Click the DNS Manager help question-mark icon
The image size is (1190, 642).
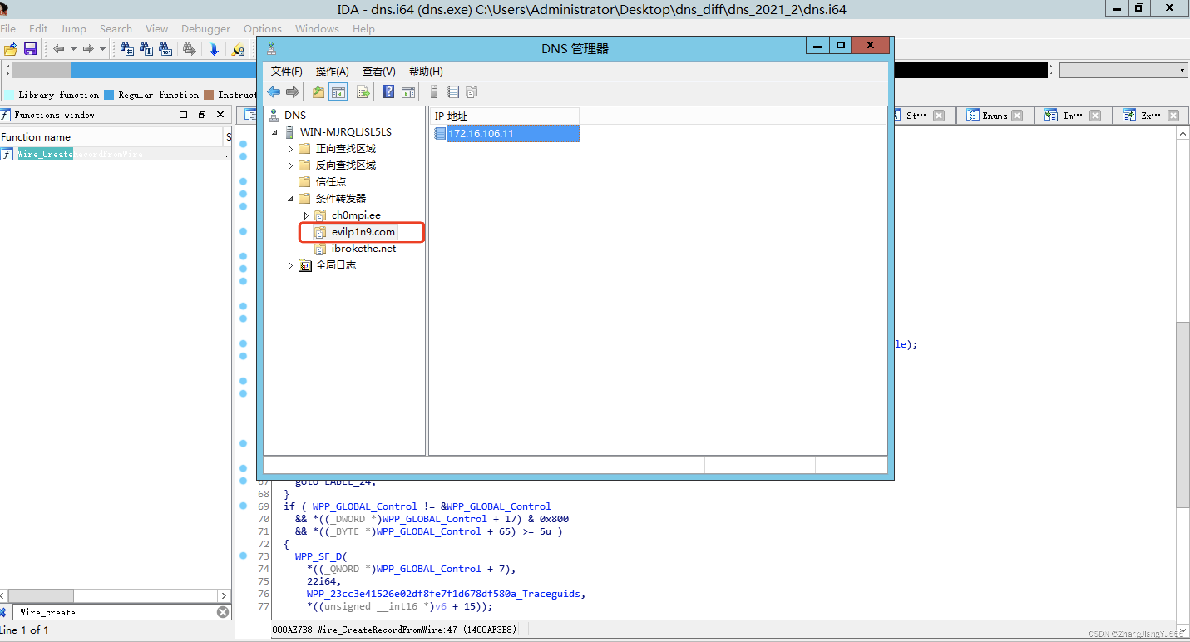388,92
